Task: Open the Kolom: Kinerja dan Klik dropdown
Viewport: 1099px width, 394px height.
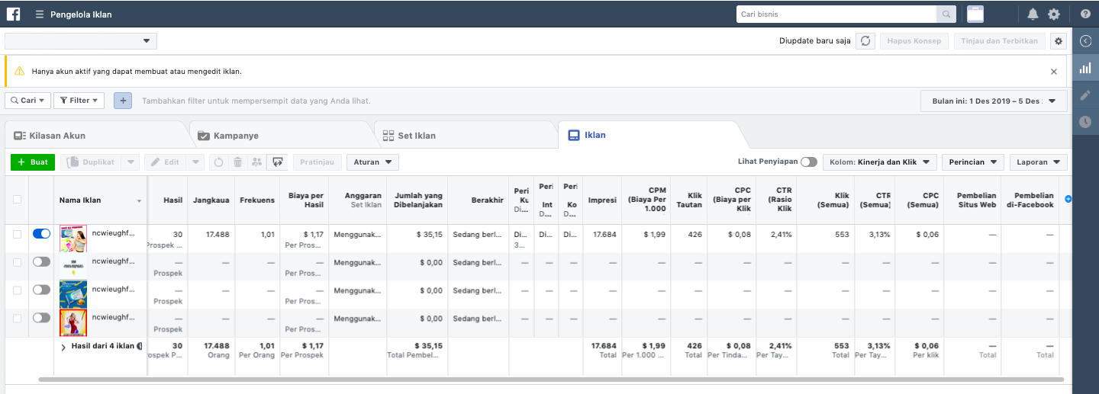Action: (880, 162)
